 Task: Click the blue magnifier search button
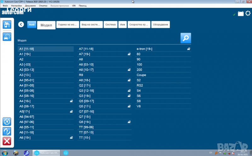coord(186,38)
